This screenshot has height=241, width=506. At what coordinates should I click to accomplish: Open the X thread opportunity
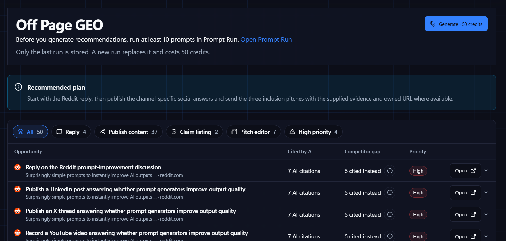point(465,214)
